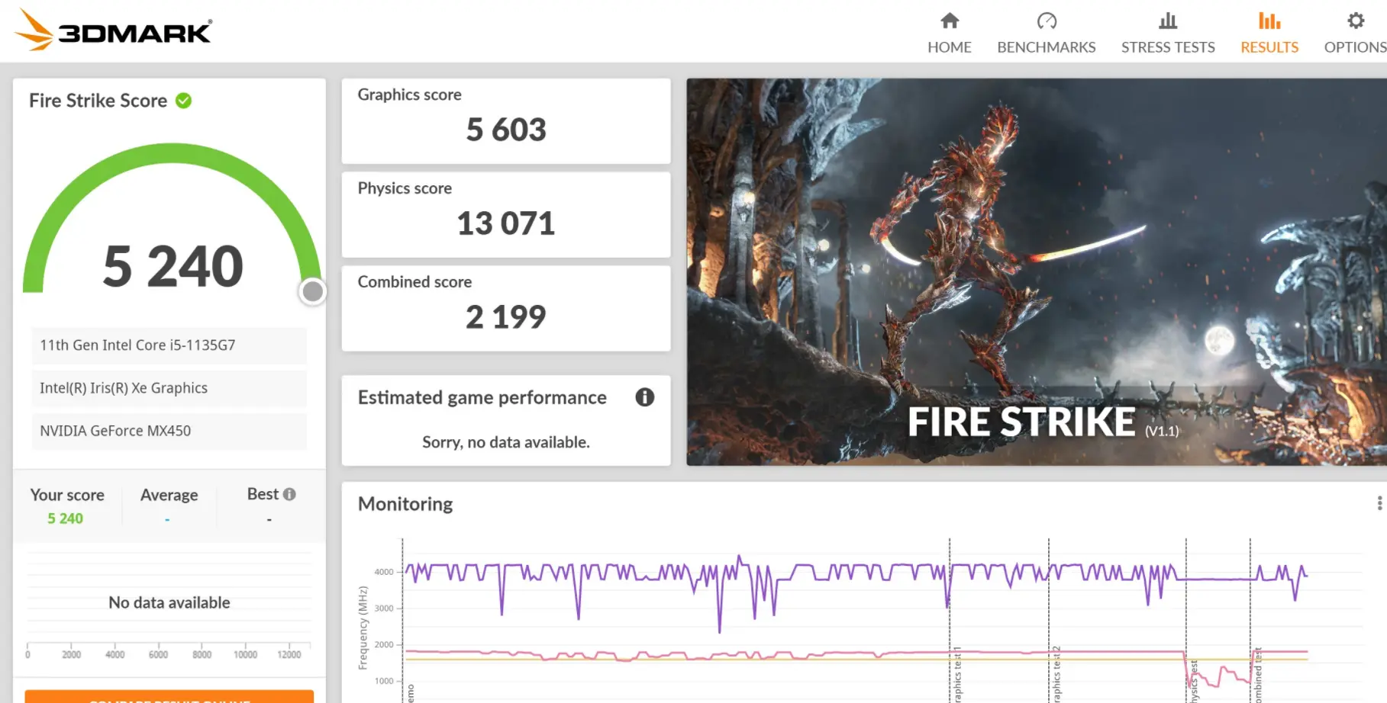Select the Intel(R) Iris(R) Xe Graphics row
Screen dimensions: 1387x703
(x=169, y=388)
